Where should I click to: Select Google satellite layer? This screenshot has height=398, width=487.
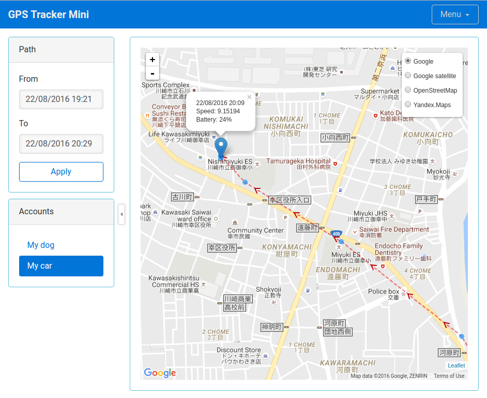point(408,76)
